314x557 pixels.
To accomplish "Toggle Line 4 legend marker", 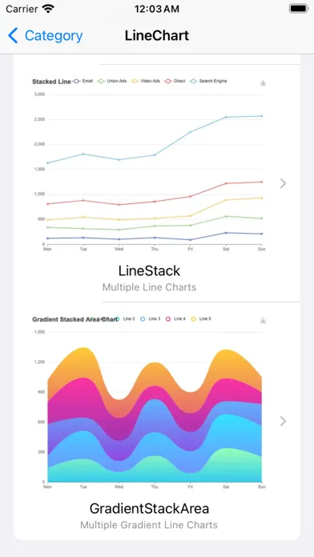I will click(175, 319).
